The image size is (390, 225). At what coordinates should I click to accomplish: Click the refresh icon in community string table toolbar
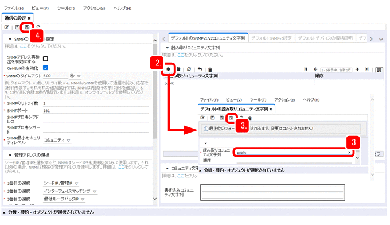click(189, 69)
